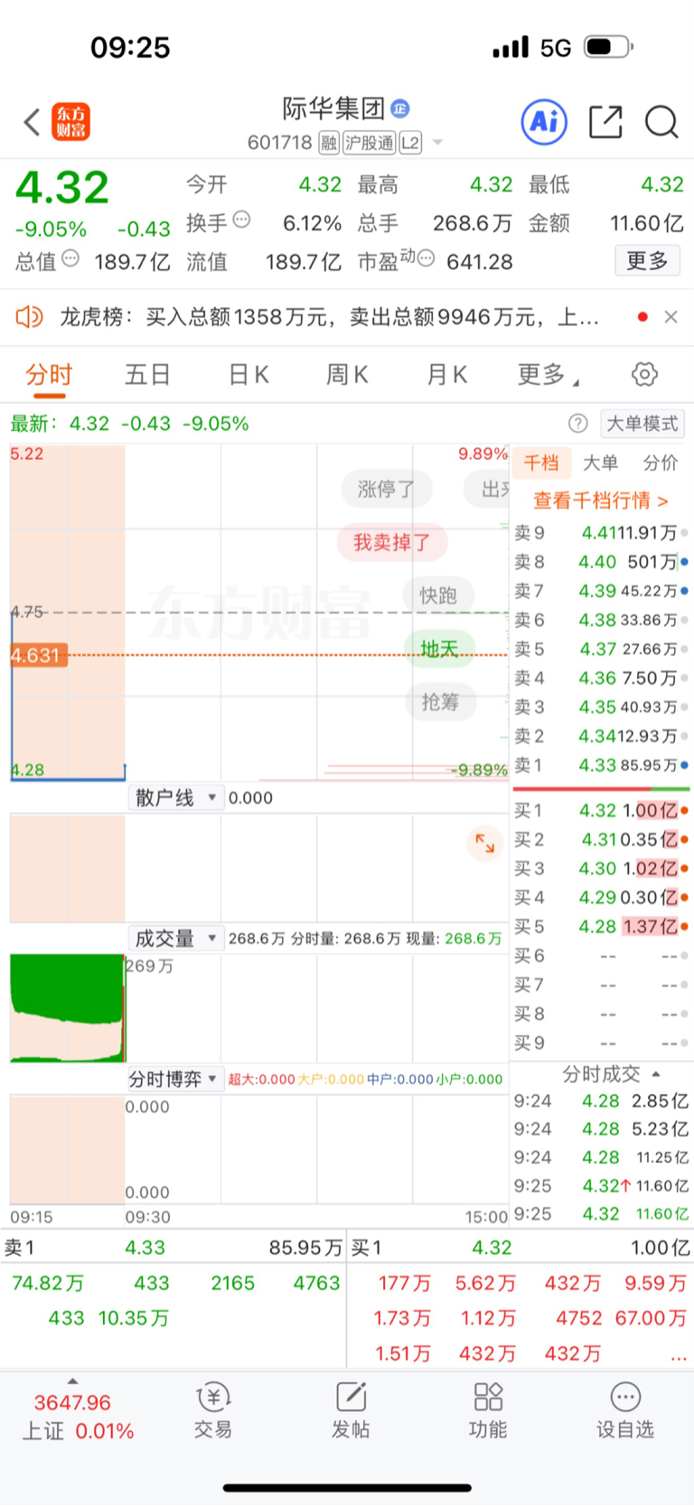Switch to the 分时 tab

pos(49,375)
